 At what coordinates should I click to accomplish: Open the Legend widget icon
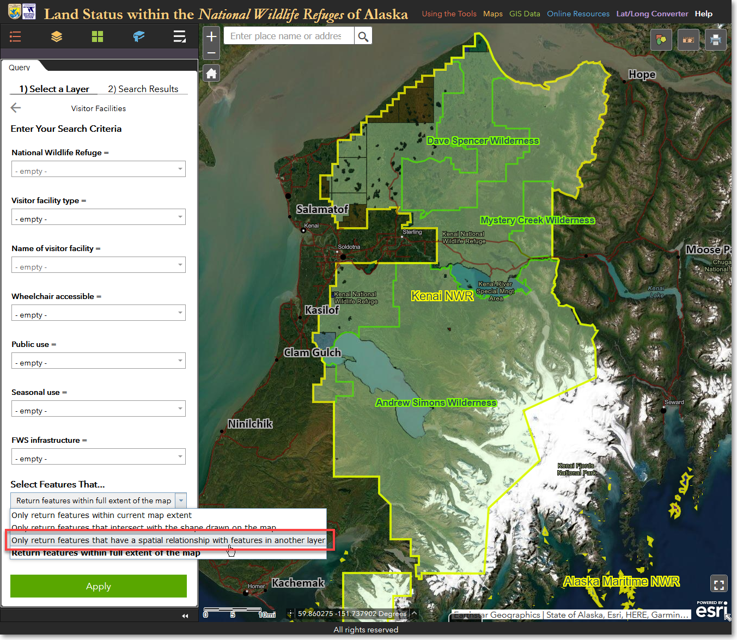click(x=15, y=36)
